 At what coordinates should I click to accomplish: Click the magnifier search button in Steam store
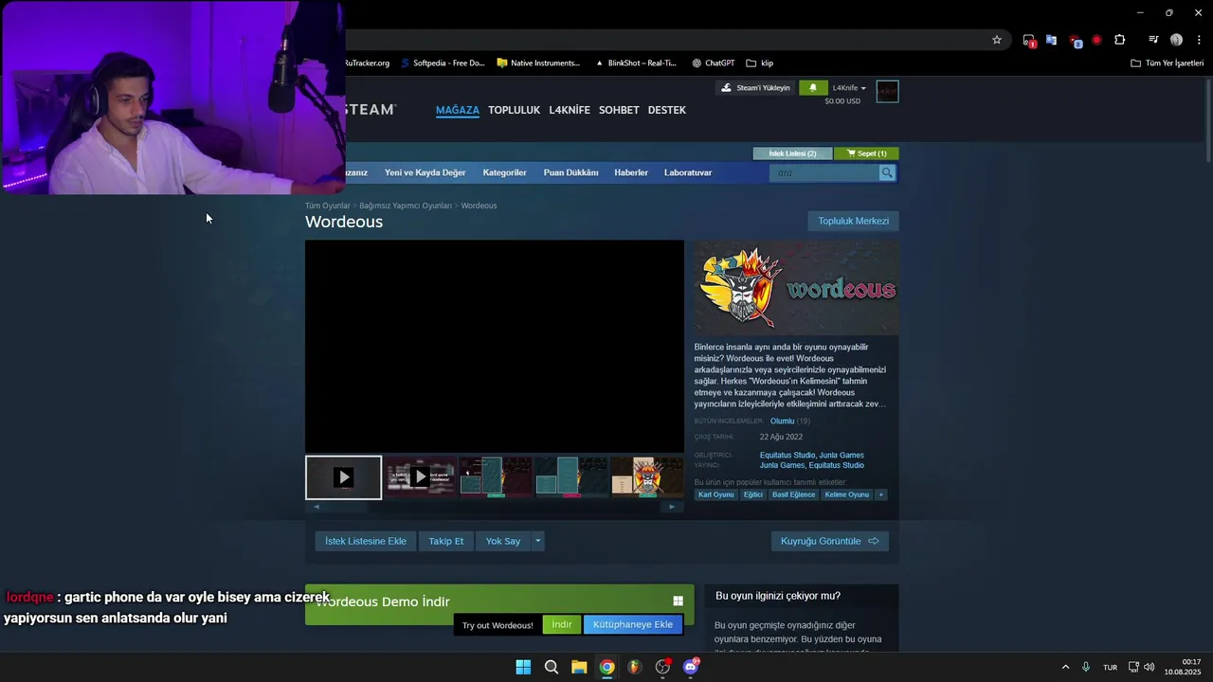point(887,172)
